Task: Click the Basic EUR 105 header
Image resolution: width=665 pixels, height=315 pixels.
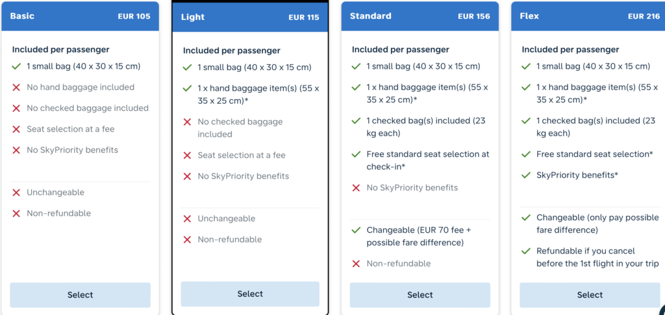Action: coord(80,16)
